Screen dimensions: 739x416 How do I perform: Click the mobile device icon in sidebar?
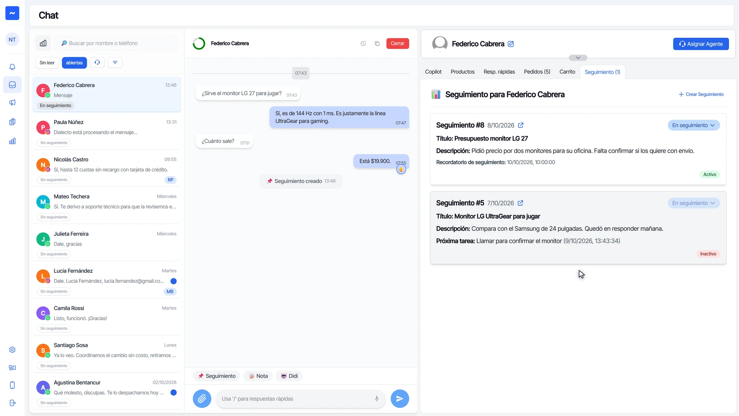click(12, 385)
